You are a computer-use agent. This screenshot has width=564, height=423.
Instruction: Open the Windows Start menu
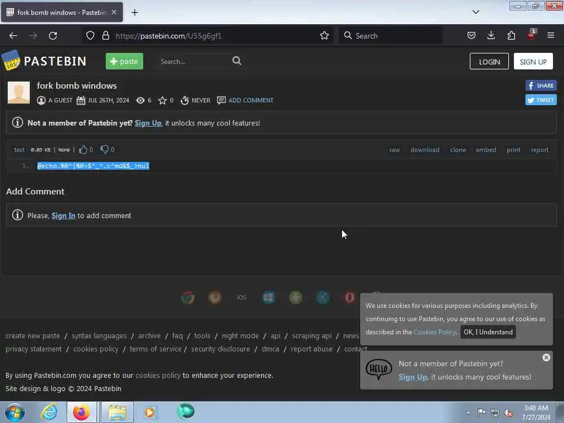[x=15, y=412]
